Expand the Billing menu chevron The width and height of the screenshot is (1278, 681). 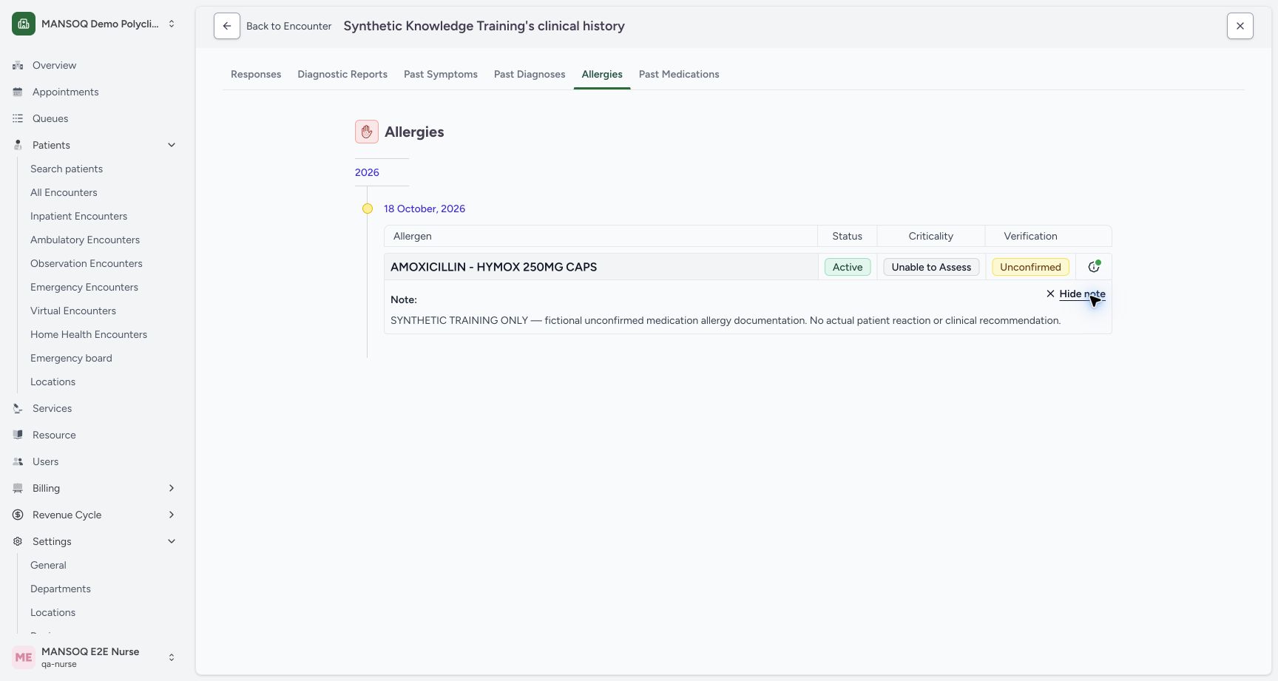click(x=172, y=488)
